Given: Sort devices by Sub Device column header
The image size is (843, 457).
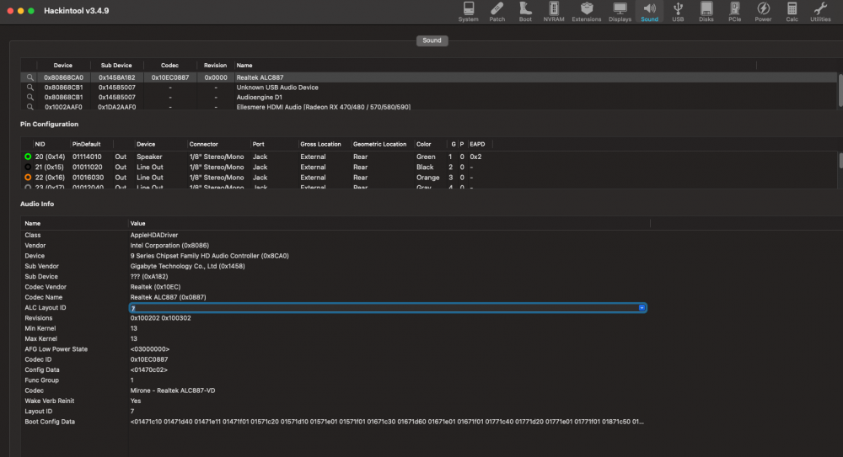Looking at the screenshot, I should coord(116,66).
